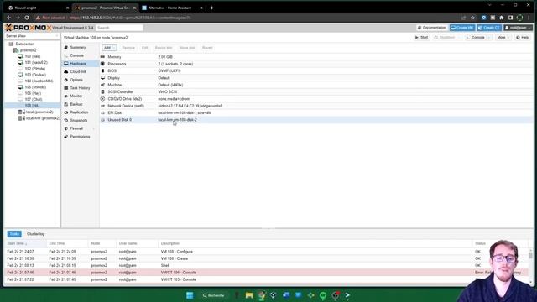Select the Hardware tab
Viewport: 537px width, 302px height.
78,64
